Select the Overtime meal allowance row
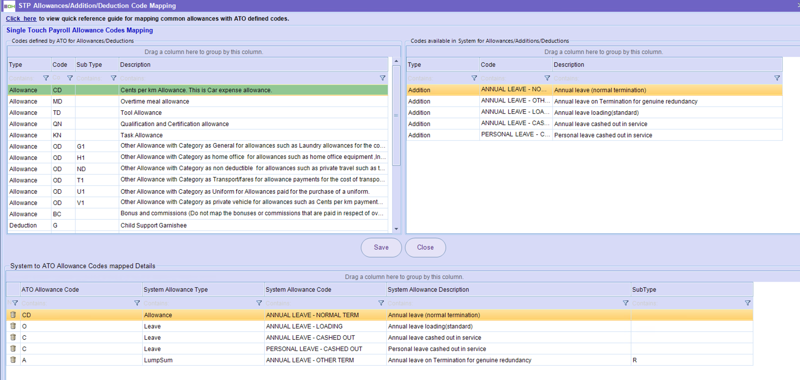The width and height of the screenshot is (800, 380). click(x=196, y=101)
